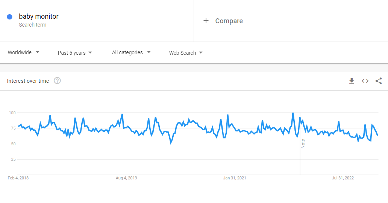Expand the Past 5 years time range
Viewport: 388px width, 203px height.
tap(75, 53)
